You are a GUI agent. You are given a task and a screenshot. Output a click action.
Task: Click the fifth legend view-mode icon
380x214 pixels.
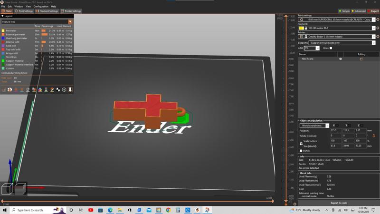coord(28,90)
